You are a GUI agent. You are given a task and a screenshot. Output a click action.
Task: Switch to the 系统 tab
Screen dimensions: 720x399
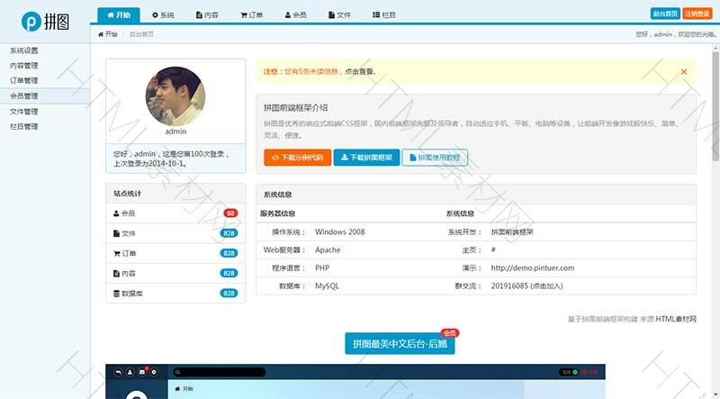click(x=163, y=15)
